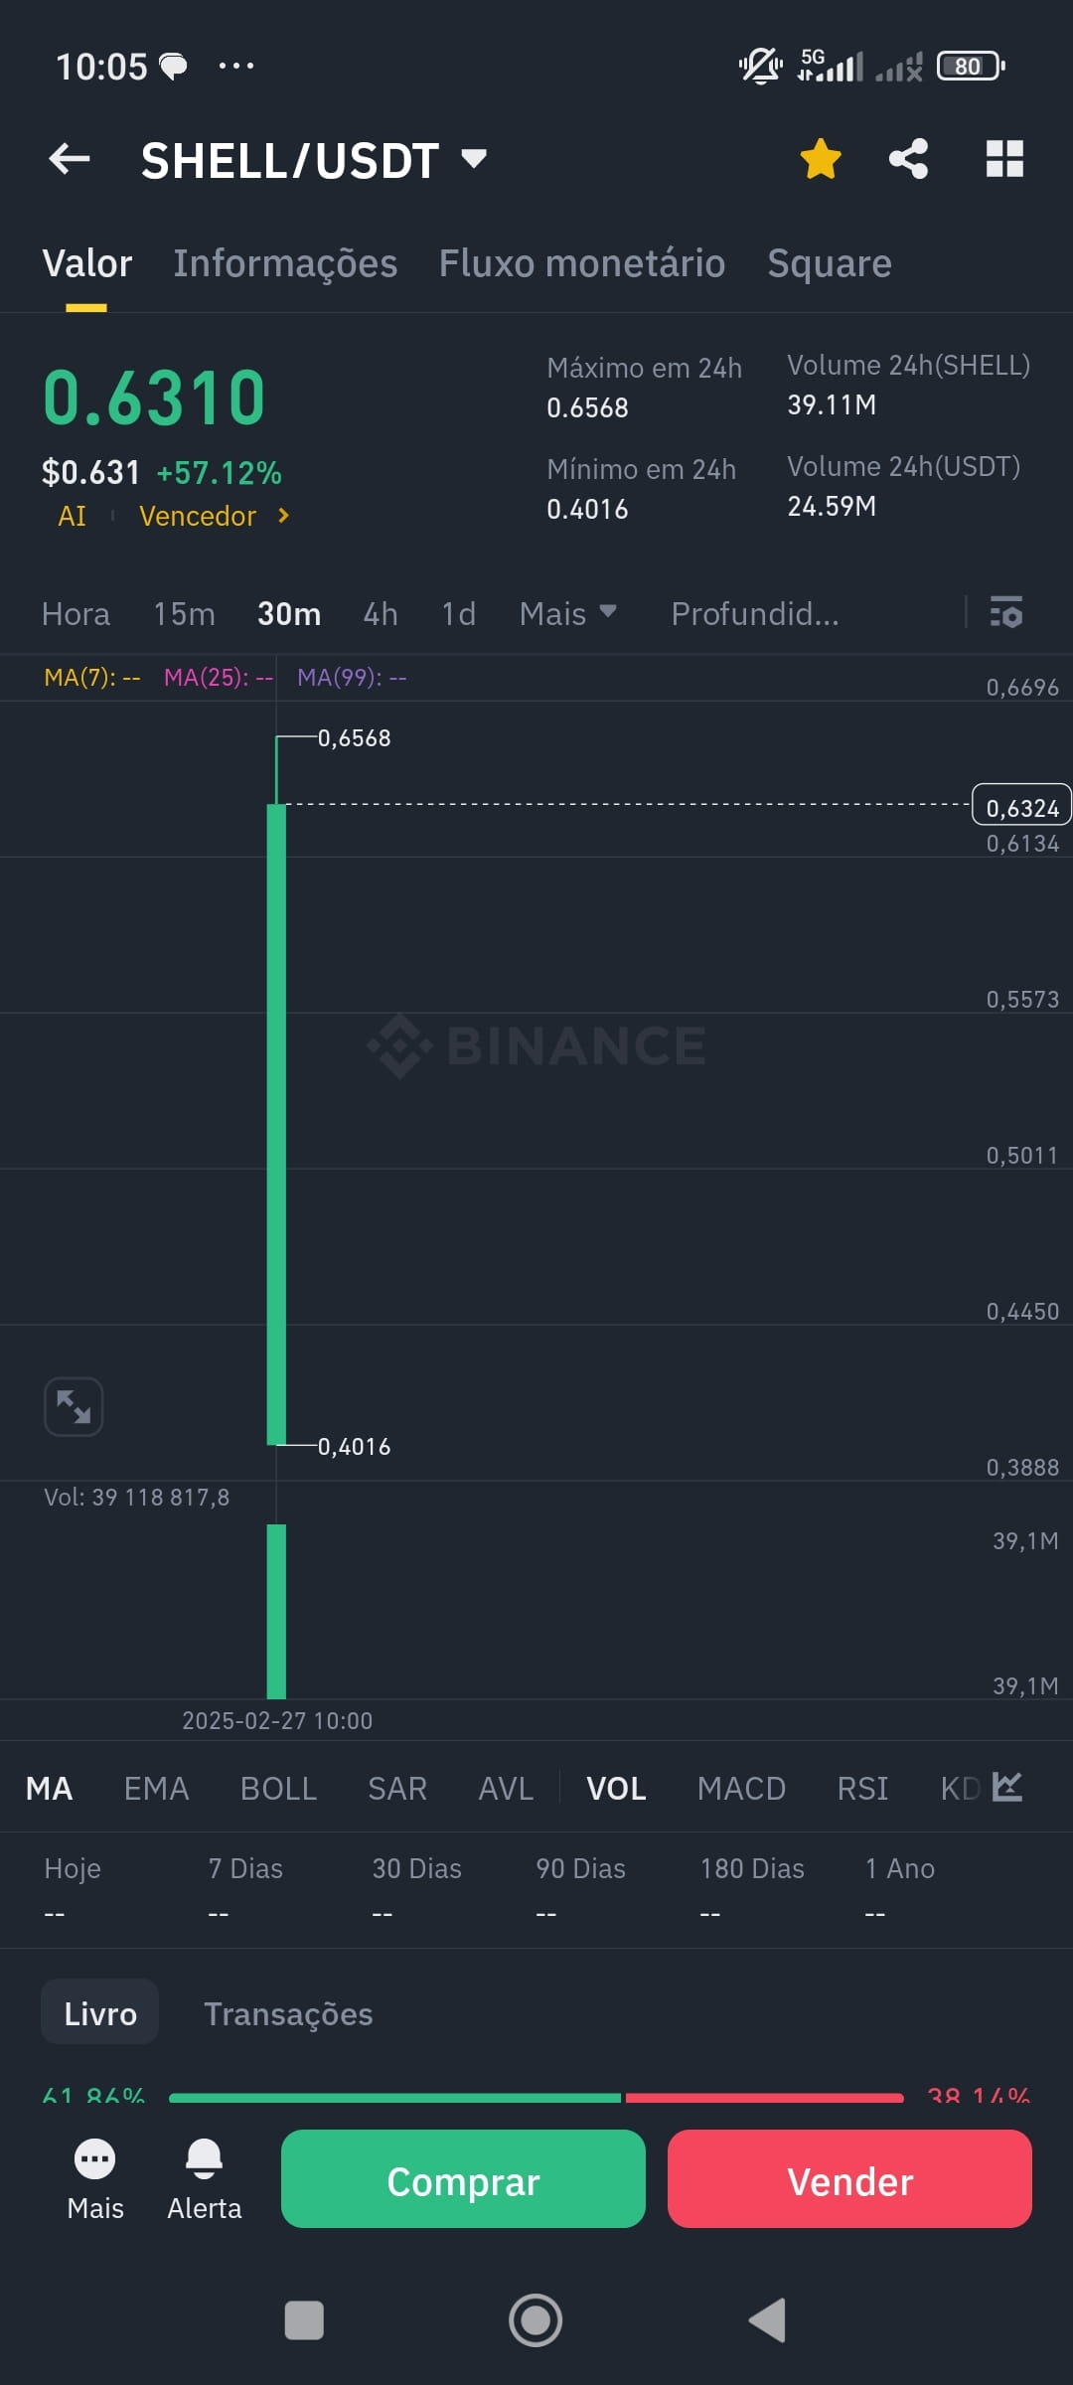Open the grid layout icon
The image size is (1073, 2385).
click(x=1004, y=158)
